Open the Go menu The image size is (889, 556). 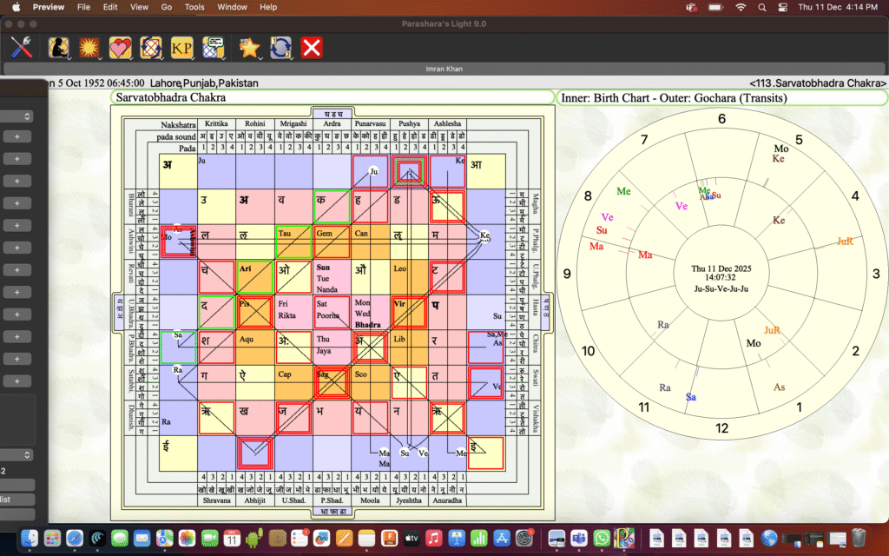coord(166,7)
